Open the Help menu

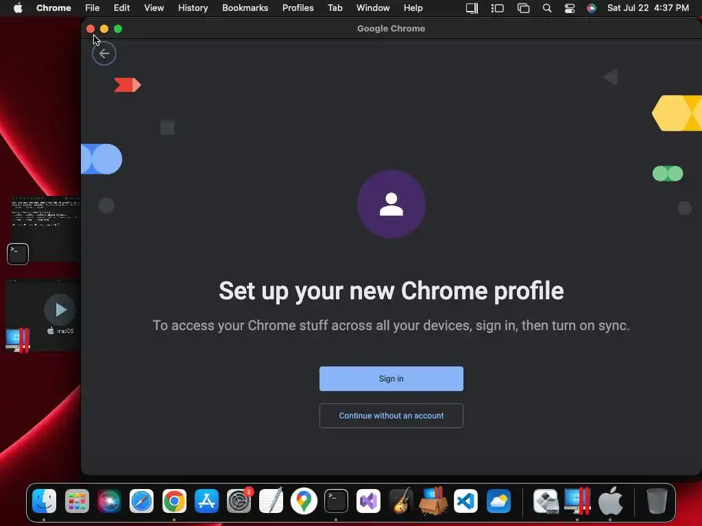click(x=413, y=8)
